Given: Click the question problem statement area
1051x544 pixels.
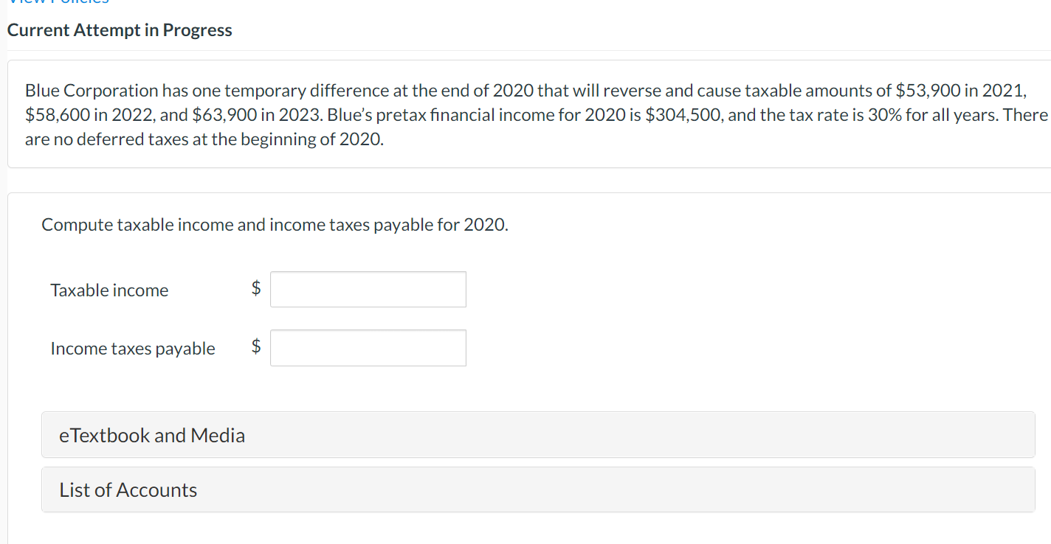Looking at the screenshot, I should tap(524, 114).
